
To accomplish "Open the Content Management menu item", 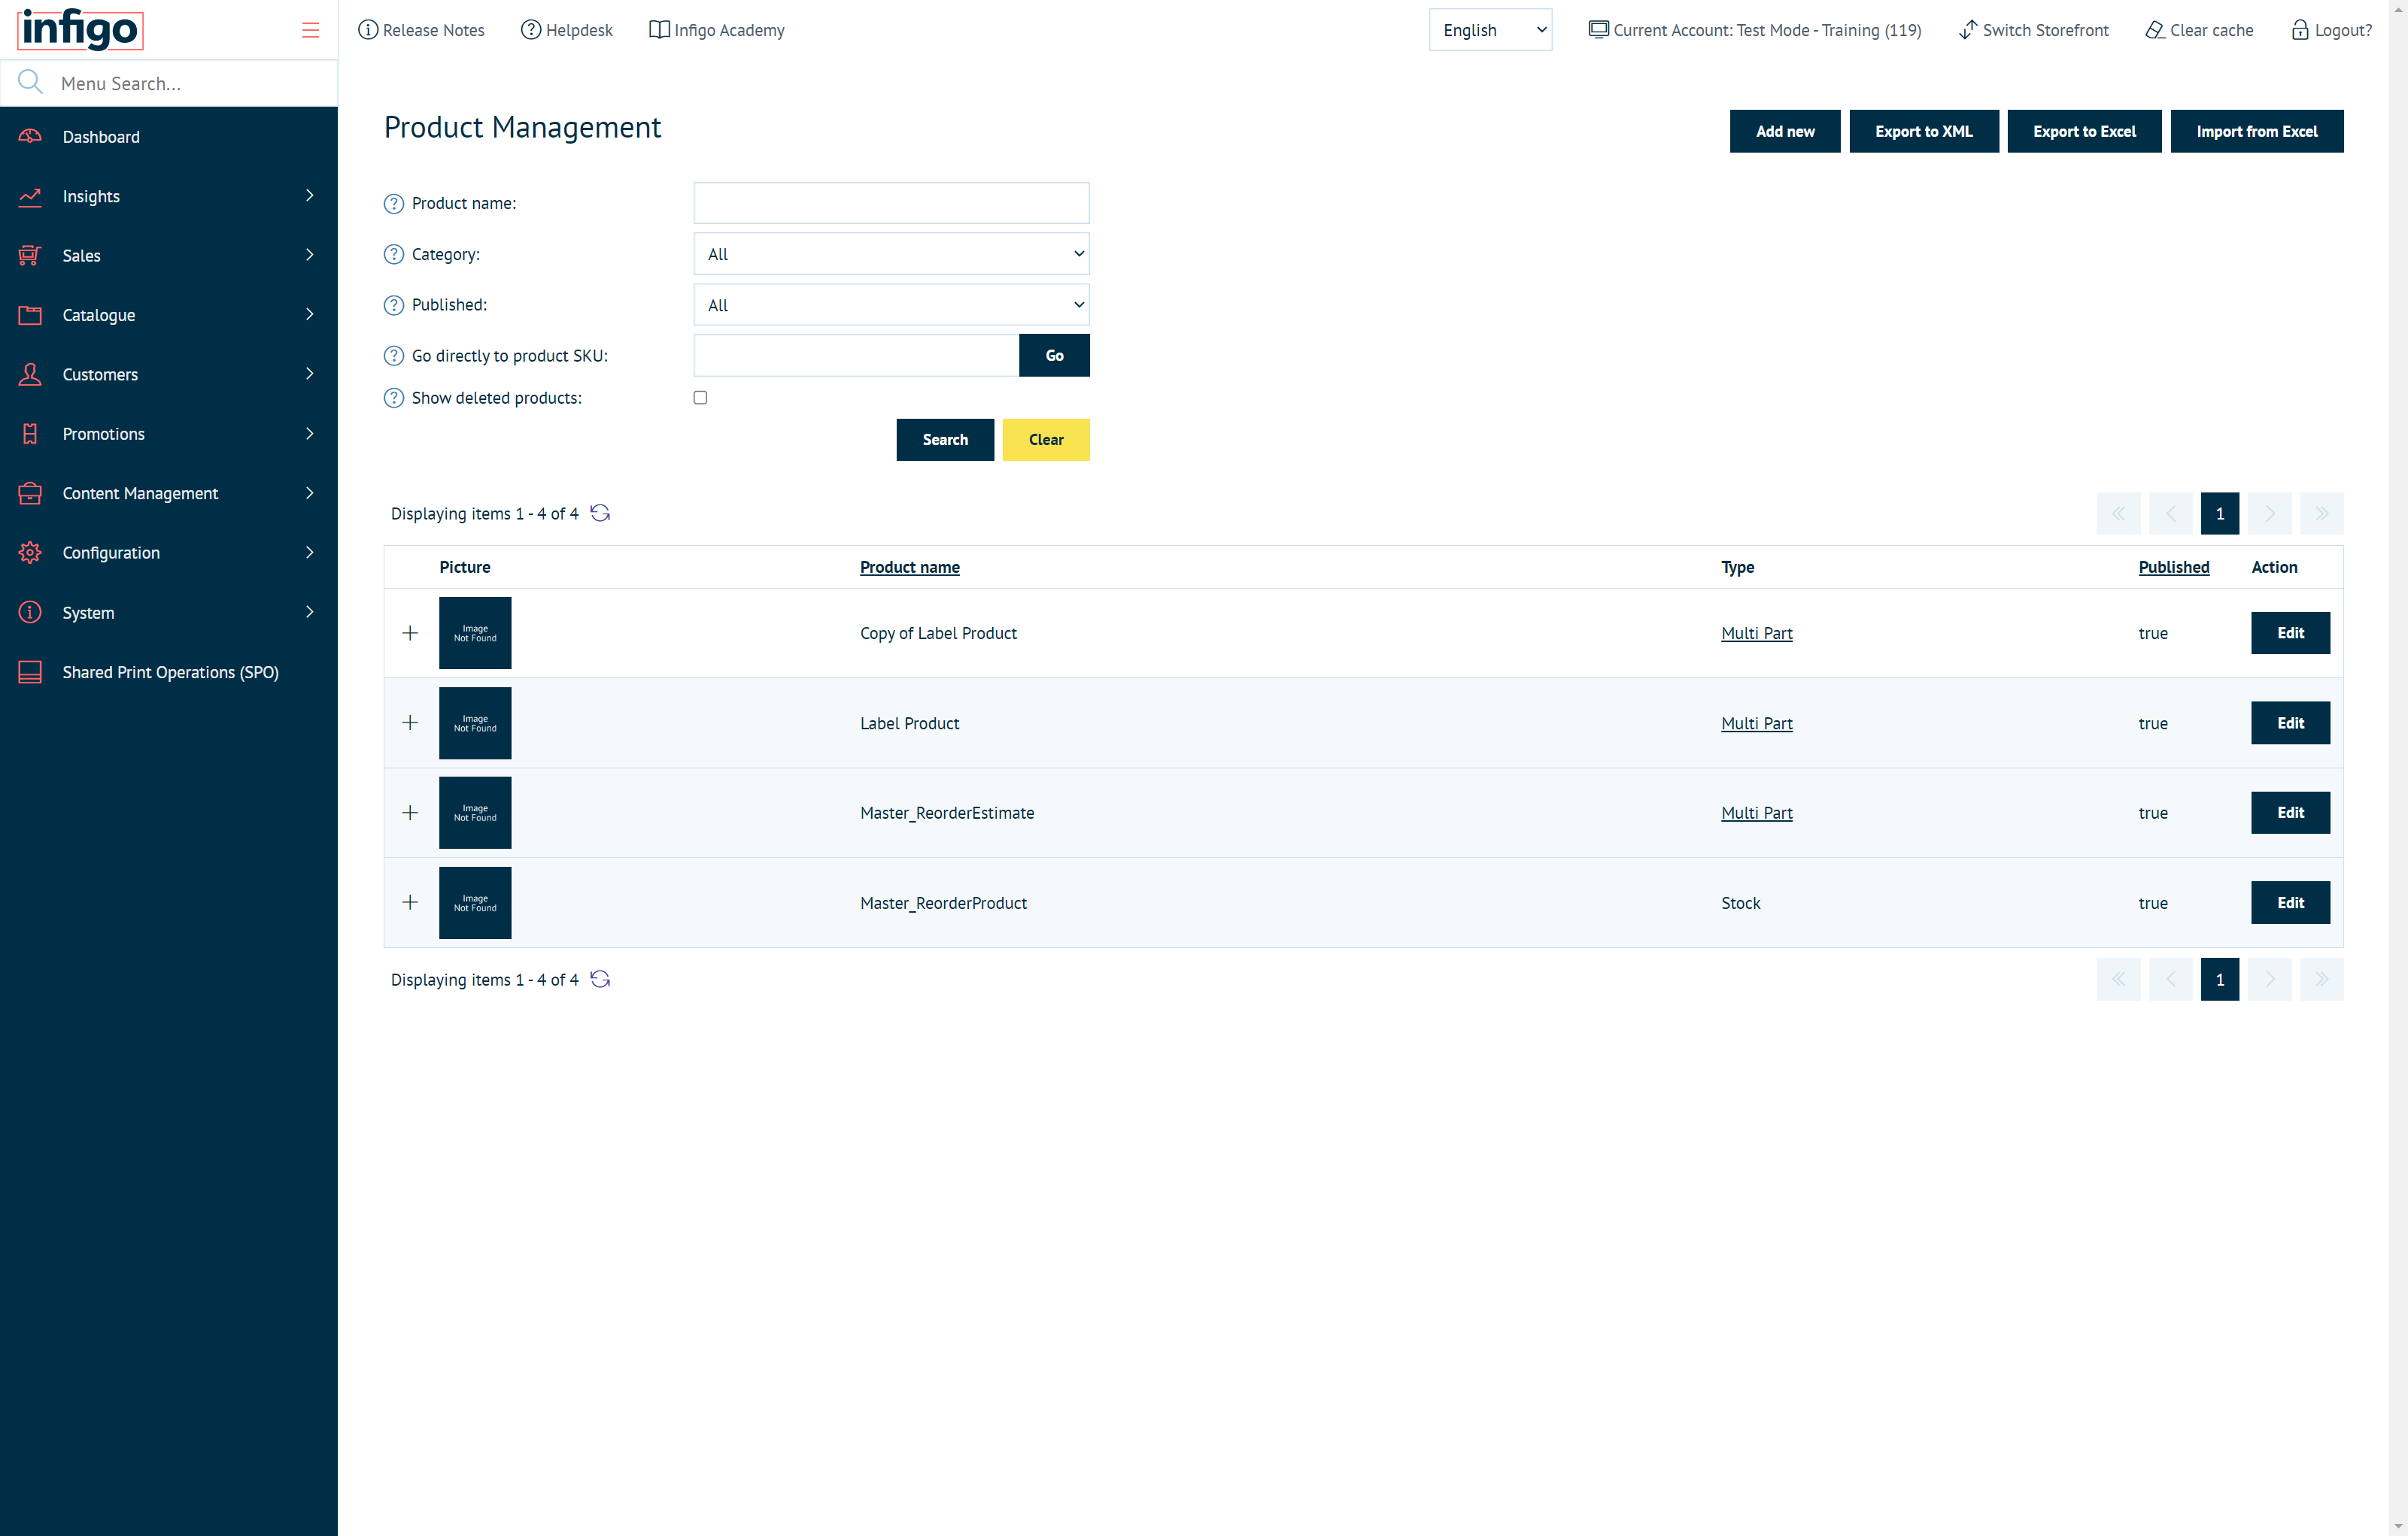I will click(168, 492).
